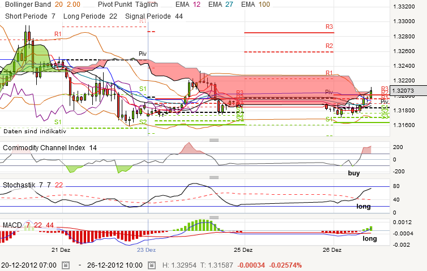The height and width of the screenshot is (271, 427).
Task: Click the MACD panel title
Action: click(12, 225)
